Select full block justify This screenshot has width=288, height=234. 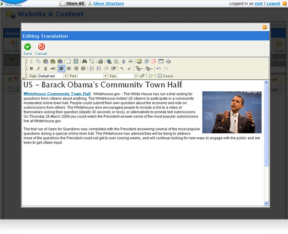click(x=83, y=69)
